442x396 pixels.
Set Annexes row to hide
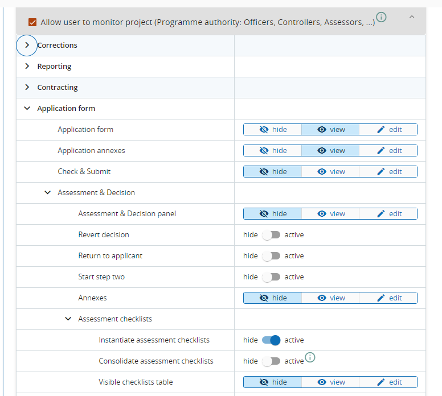273,298
